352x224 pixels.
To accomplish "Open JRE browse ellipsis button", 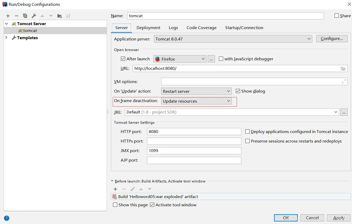I will 344,112.
